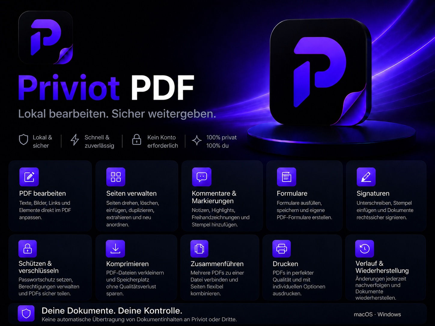Click the Drucken heading
This screenshot has height=326, width=435.
tap(285, 264)
